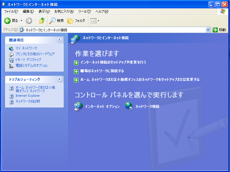Select 職場のネットワークに接続する task
The height and width of the screenshot is (172, 230).
[102, 71]
